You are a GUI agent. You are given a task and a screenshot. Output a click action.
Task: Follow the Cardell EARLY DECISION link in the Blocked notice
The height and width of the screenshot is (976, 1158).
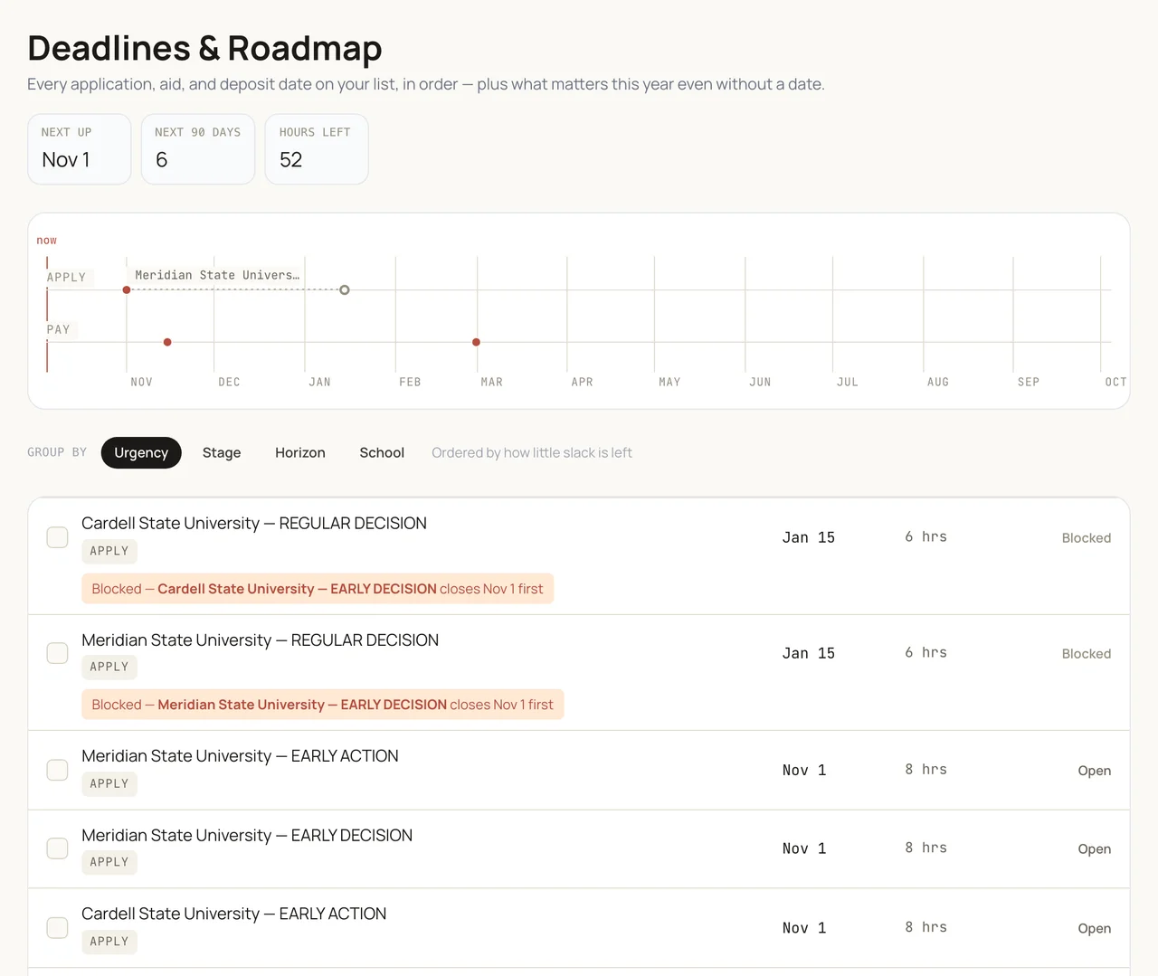click(297, 589)
